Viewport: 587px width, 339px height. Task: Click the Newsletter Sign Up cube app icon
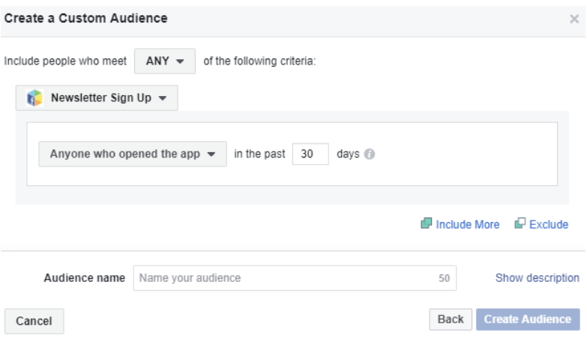[32, 97]
